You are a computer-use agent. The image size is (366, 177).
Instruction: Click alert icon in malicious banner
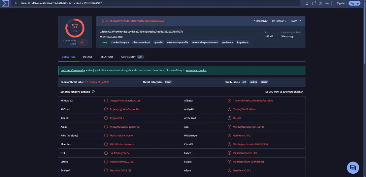102,21
